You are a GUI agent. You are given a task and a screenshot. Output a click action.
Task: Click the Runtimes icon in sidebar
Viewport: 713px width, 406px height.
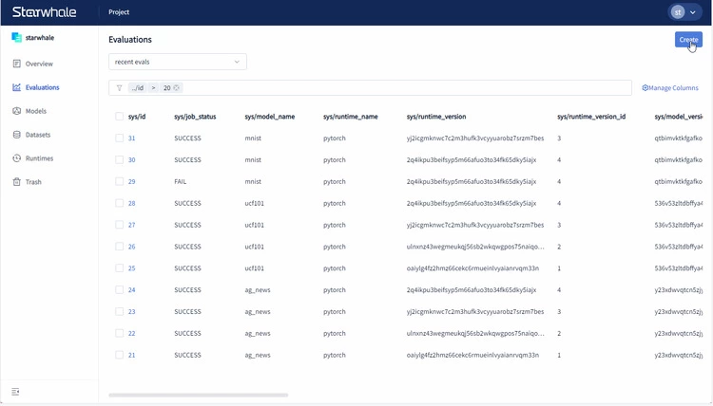16,158
